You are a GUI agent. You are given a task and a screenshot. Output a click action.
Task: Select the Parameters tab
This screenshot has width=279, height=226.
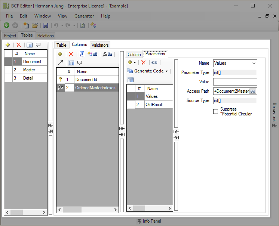point(155,54)
